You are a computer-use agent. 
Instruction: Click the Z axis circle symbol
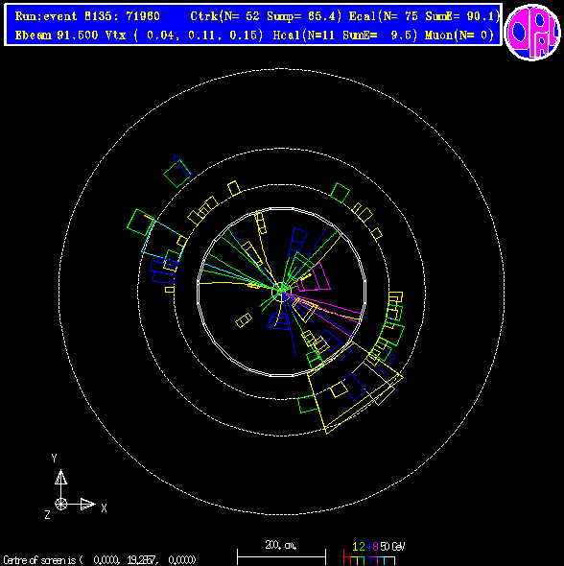click(x=60, y=504)
